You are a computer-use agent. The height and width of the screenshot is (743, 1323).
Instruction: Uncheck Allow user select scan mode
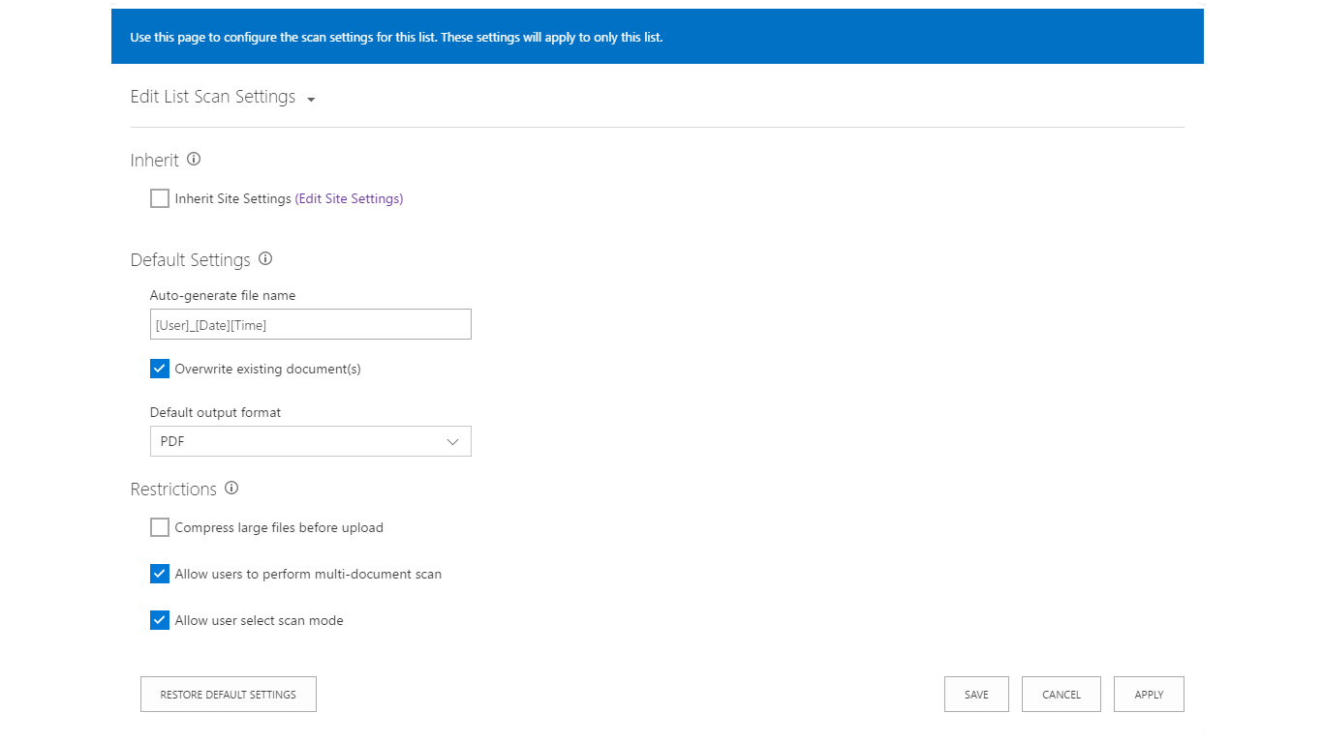pyautogui.click(x=160, y=621)
